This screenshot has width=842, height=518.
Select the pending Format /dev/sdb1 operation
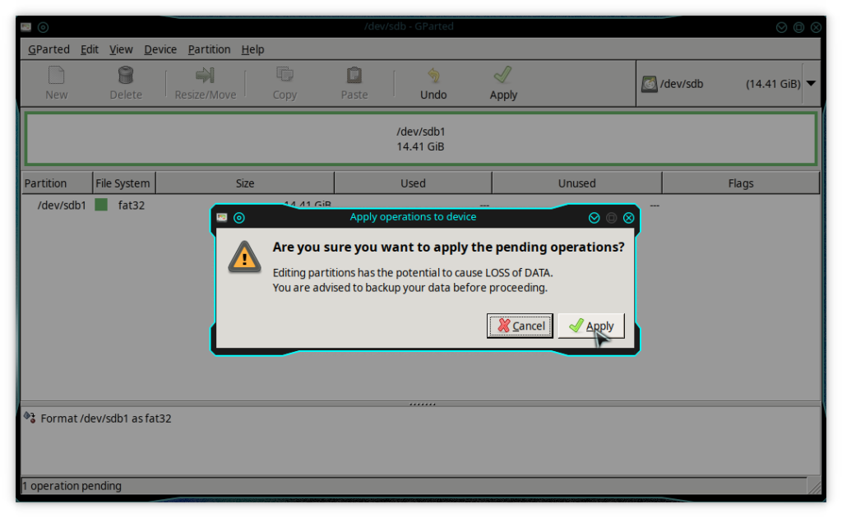tap(105, 419)
